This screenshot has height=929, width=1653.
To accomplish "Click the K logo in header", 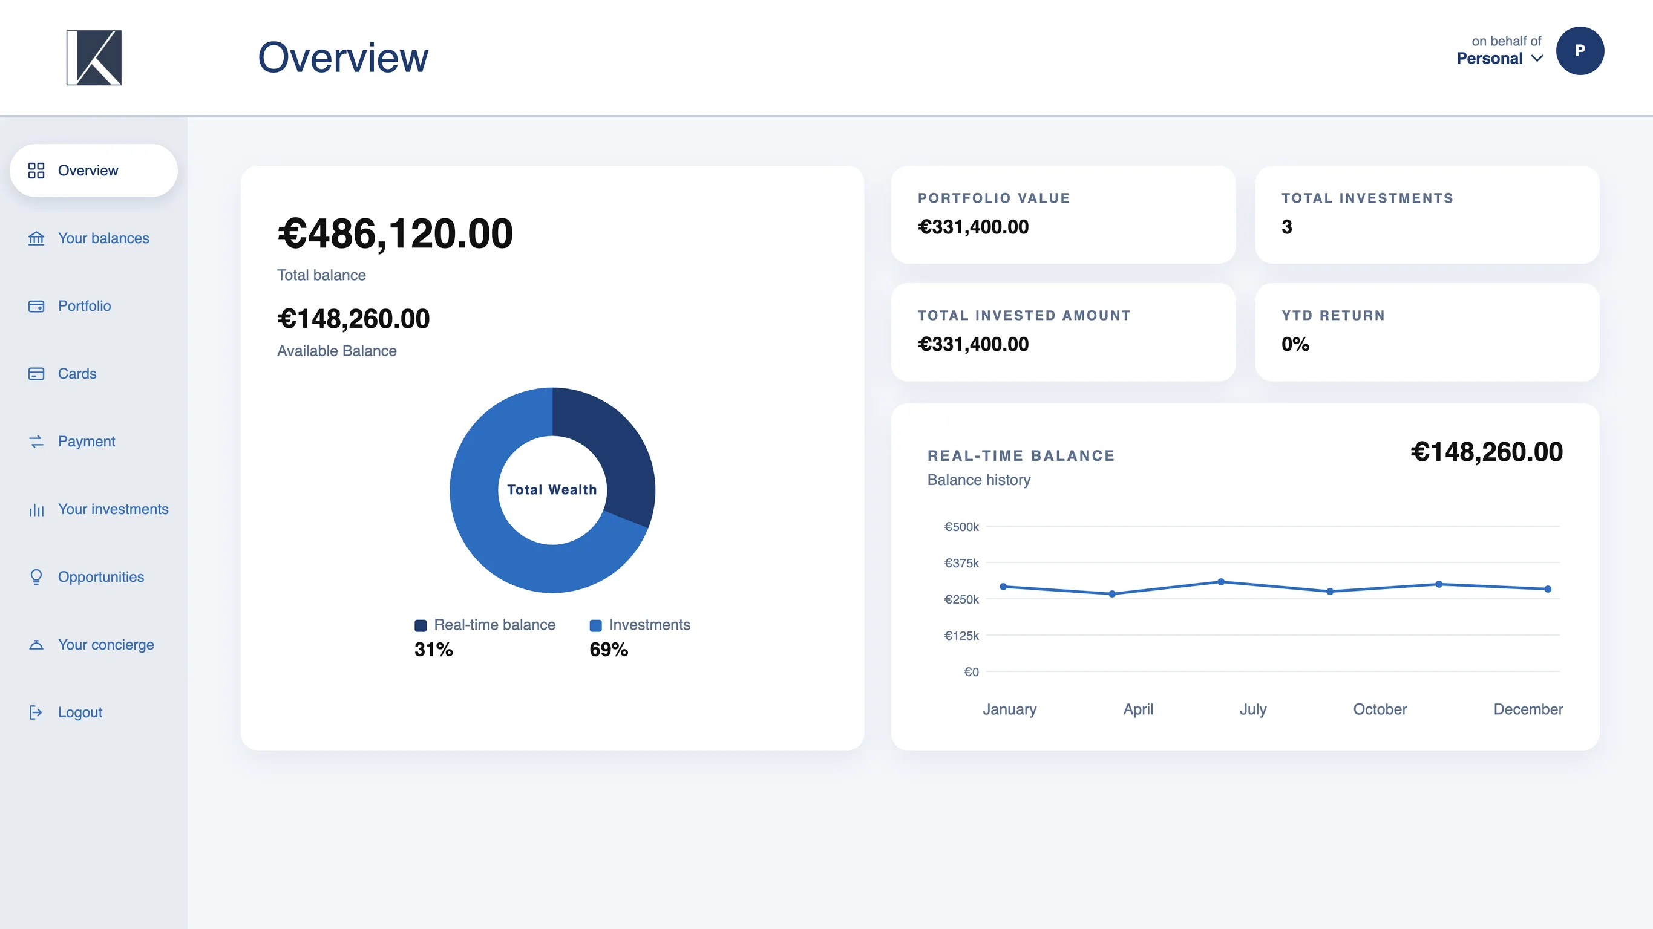I will [x=94, y=57].
